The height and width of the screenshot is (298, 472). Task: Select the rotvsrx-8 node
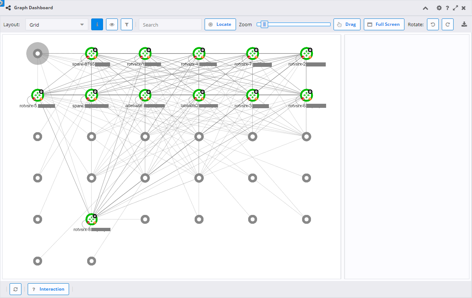click(91, 219)
